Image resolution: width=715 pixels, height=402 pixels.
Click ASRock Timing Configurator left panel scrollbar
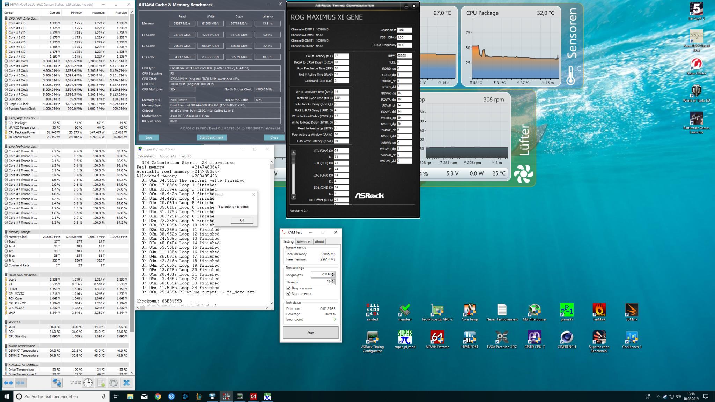pyautogui.click(x=294, y=174)
